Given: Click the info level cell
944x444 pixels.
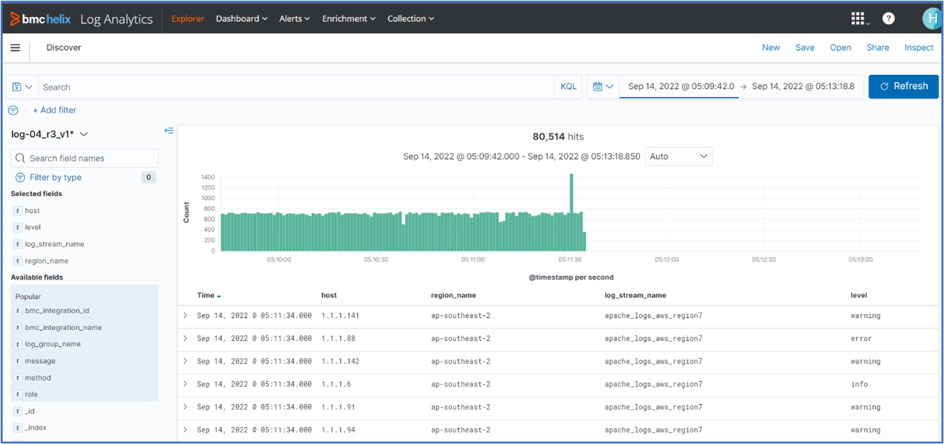Looking at the screenshot, I should click(859, 384).
